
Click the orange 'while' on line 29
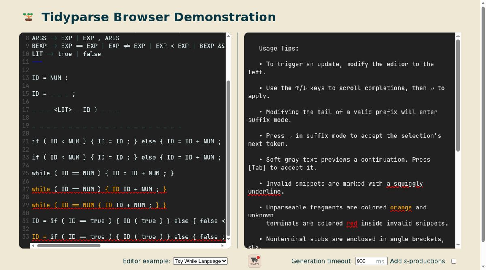click(41, 205)
